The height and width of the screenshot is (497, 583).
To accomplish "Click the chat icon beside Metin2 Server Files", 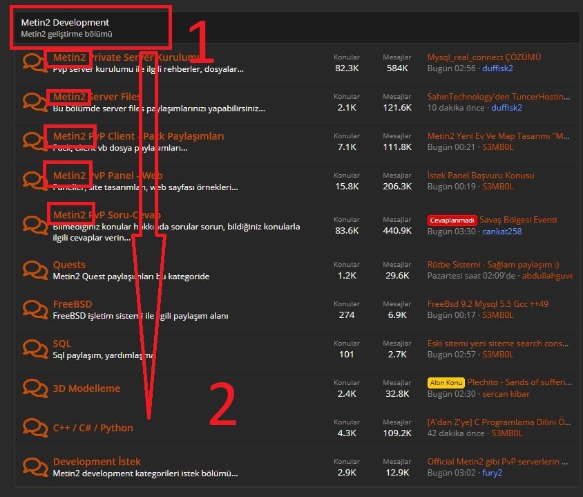I will [x=35, y=102].
